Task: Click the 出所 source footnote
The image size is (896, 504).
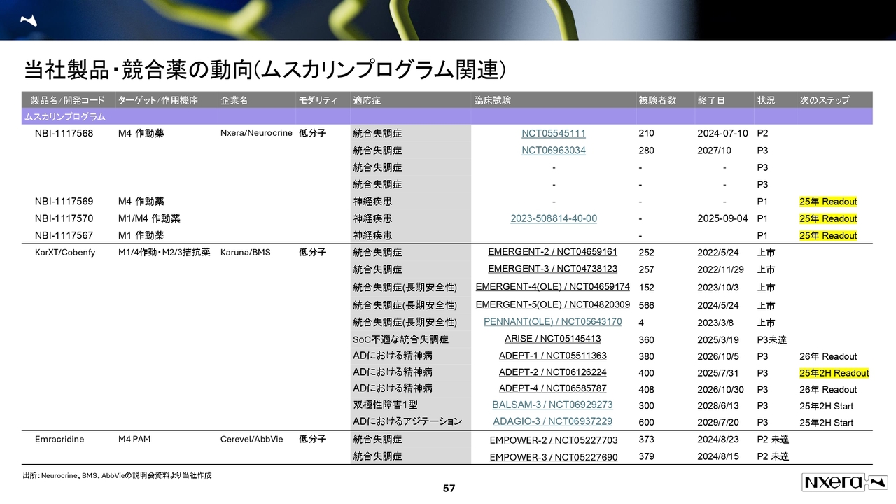Action: point(118,476)
